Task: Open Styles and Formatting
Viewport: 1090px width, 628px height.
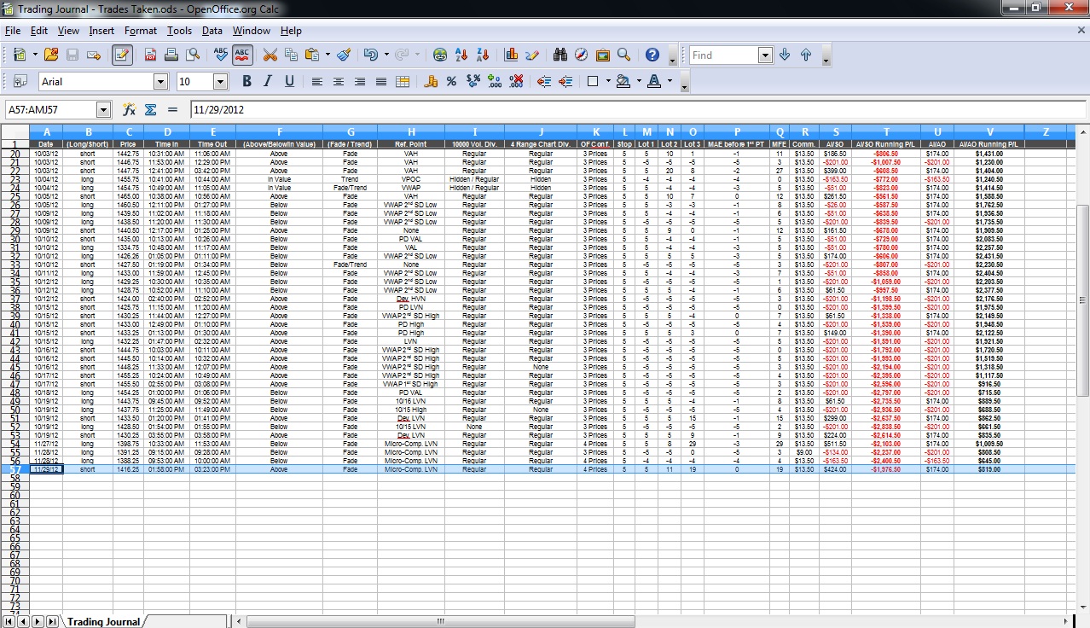Action: point(20,81)
